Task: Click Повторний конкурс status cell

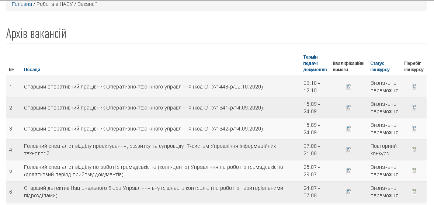Action: [383, 150]
